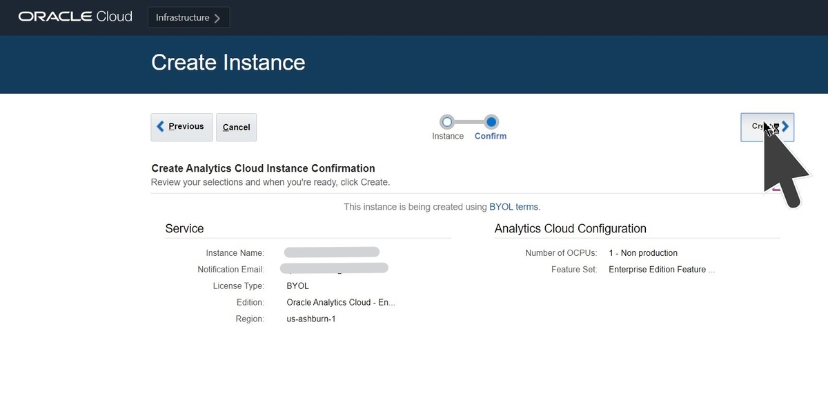Screen dimensions: 828x420
Task: Select the Confirm step circle
Action: pos(491,122)
